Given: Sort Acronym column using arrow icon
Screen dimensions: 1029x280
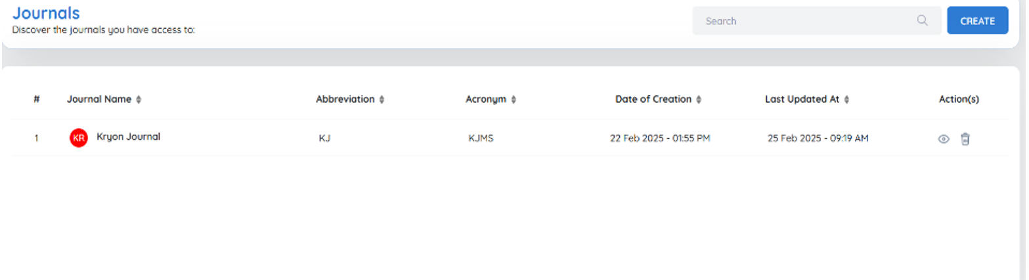Looking at the screenshot, I should (514, 100).
